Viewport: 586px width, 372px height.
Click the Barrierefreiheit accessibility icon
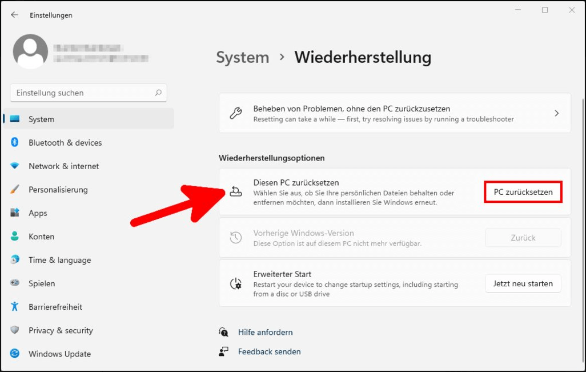pos(15,306)
